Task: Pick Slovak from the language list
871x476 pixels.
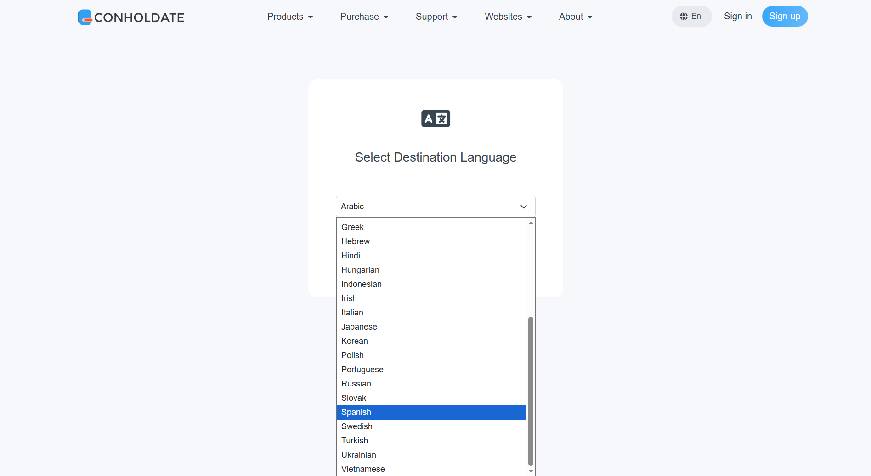Action: [431, 398]
